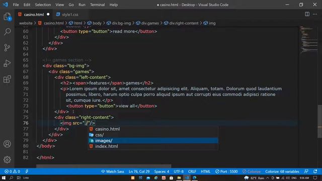Image resolution: width=322 pixels, height=181 pixels.
Task: Open the File menu
Action: 16,5
